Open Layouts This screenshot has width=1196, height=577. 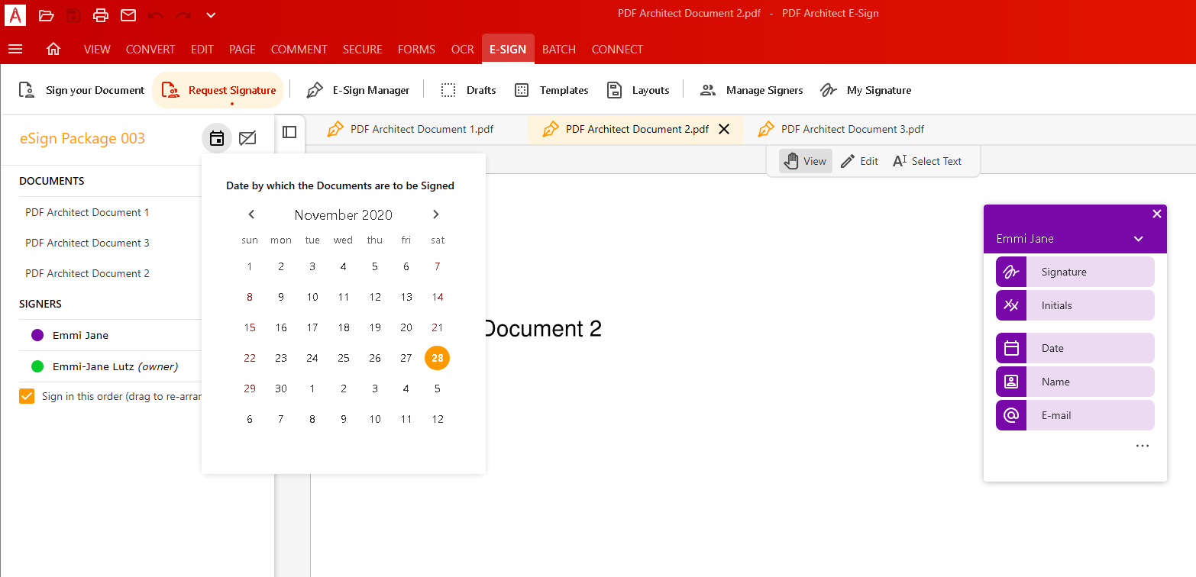[638, 90]
